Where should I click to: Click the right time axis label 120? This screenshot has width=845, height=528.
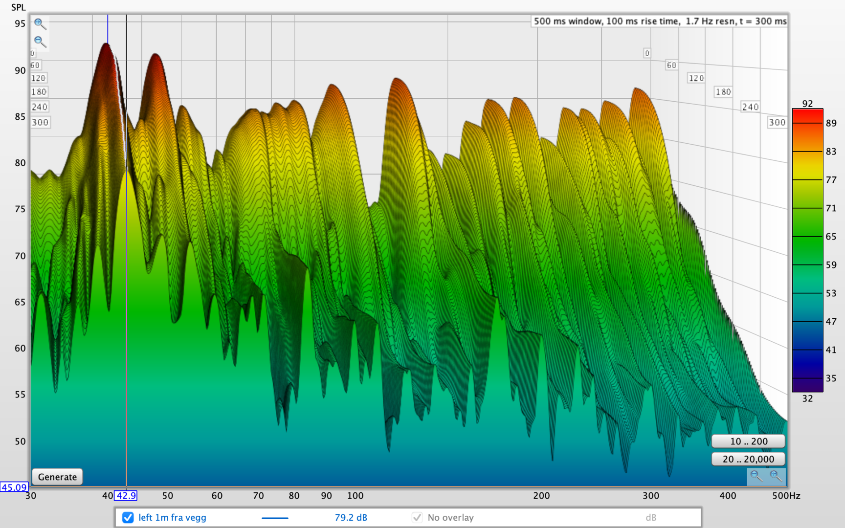pyautogui.click(x=696, y=78)
